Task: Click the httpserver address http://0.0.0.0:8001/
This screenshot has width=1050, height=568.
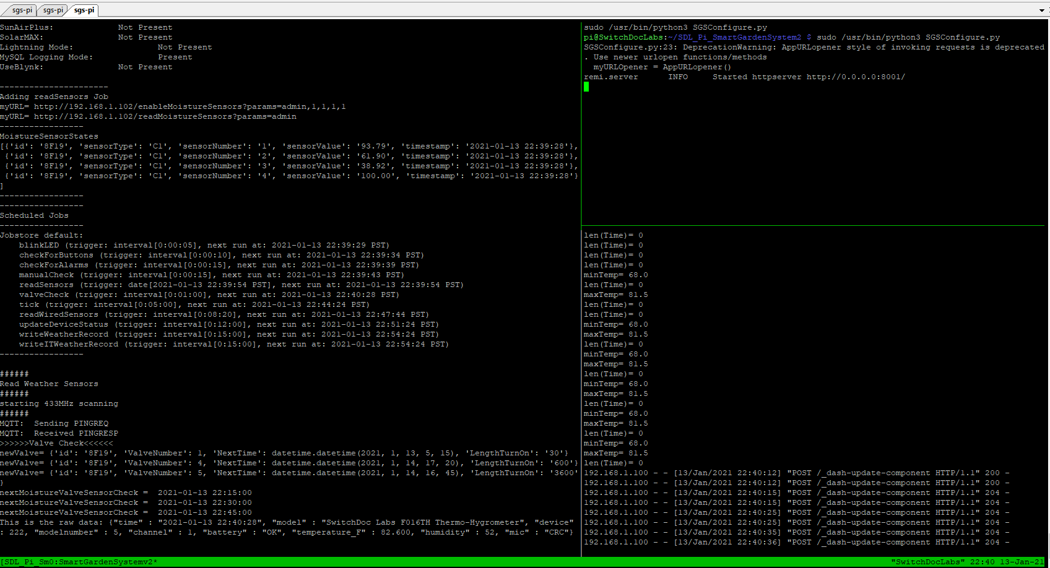Action: (856, 77)
